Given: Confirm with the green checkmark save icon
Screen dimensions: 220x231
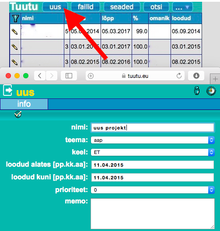Looking at the screenshot, I should pos(18,114).
